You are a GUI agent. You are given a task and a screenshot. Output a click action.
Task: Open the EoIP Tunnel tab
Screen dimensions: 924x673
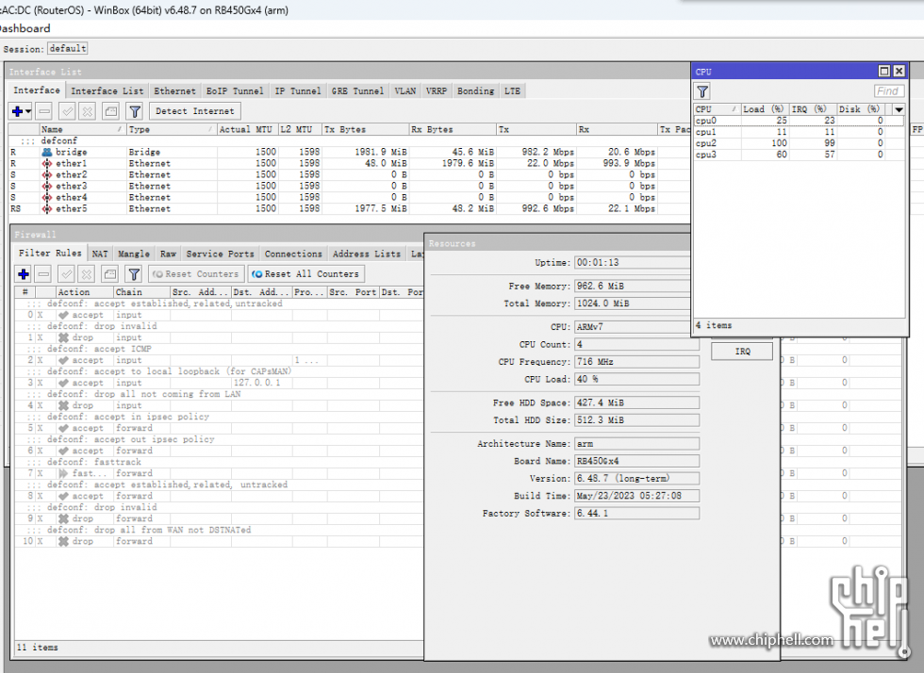pos(235,90)
